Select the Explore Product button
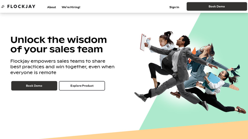 click(82, 86)
